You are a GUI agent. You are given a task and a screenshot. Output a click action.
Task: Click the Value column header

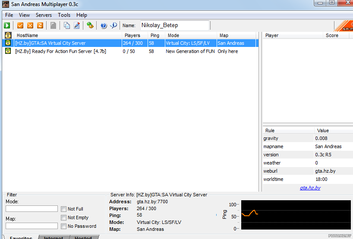[x=334, y=130]
